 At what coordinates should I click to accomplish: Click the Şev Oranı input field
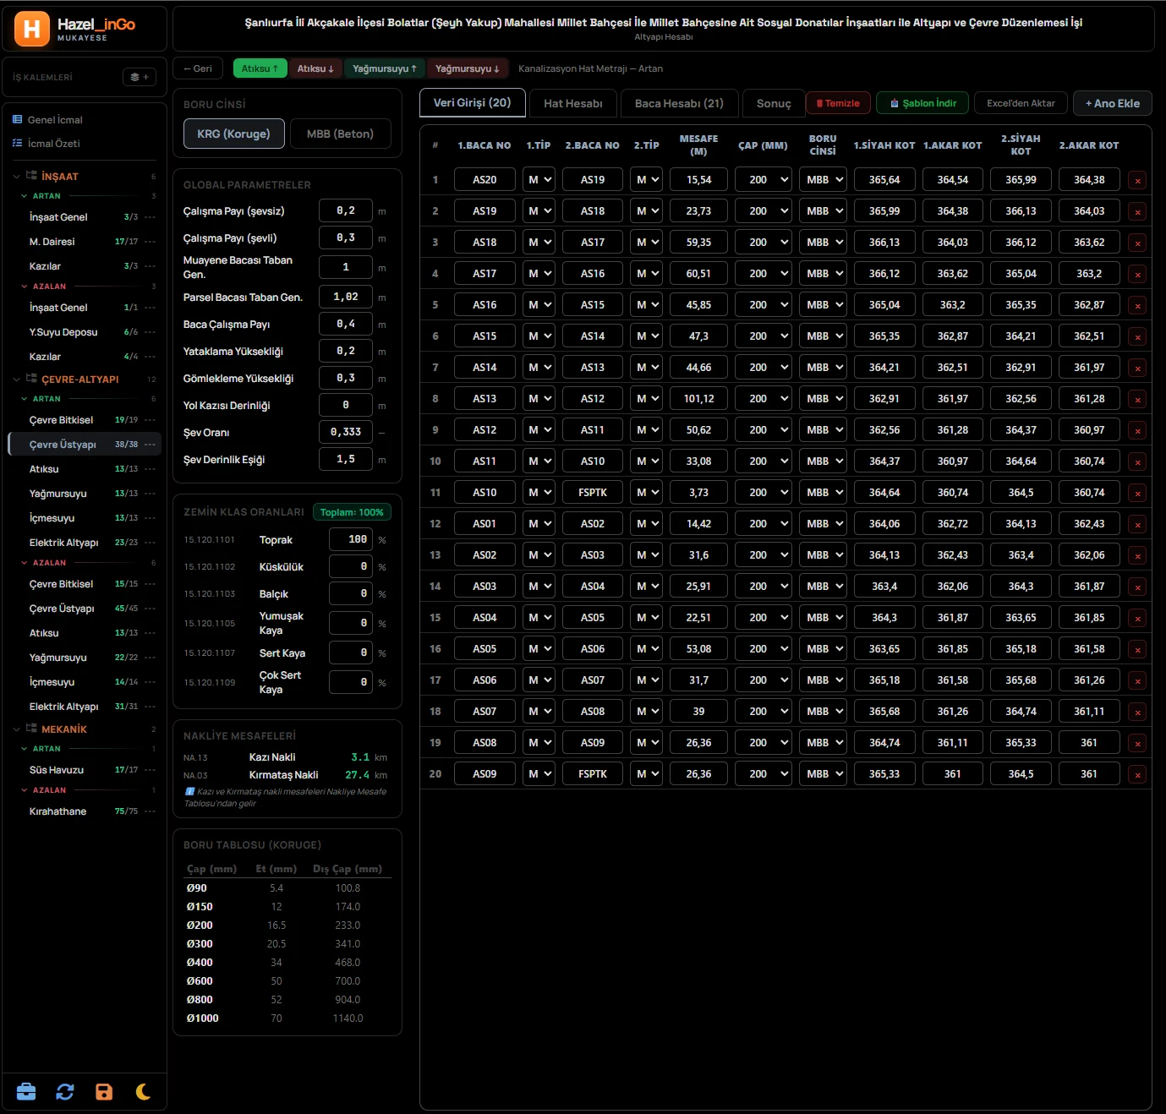click(x=346, y=432)
